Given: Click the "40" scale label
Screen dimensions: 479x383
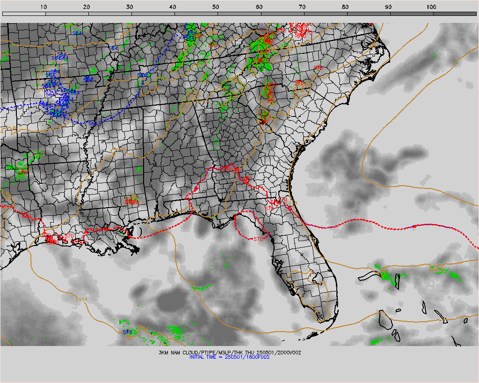Looking at the screenshot, I should 173,7.
